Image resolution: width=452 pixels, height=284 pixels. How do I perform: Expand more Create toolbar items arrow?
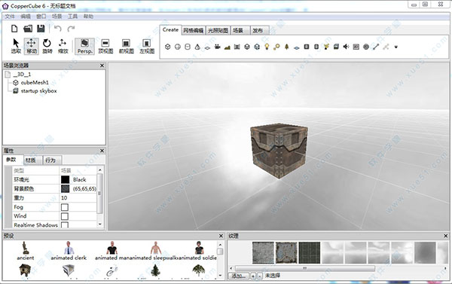(395, 47)
